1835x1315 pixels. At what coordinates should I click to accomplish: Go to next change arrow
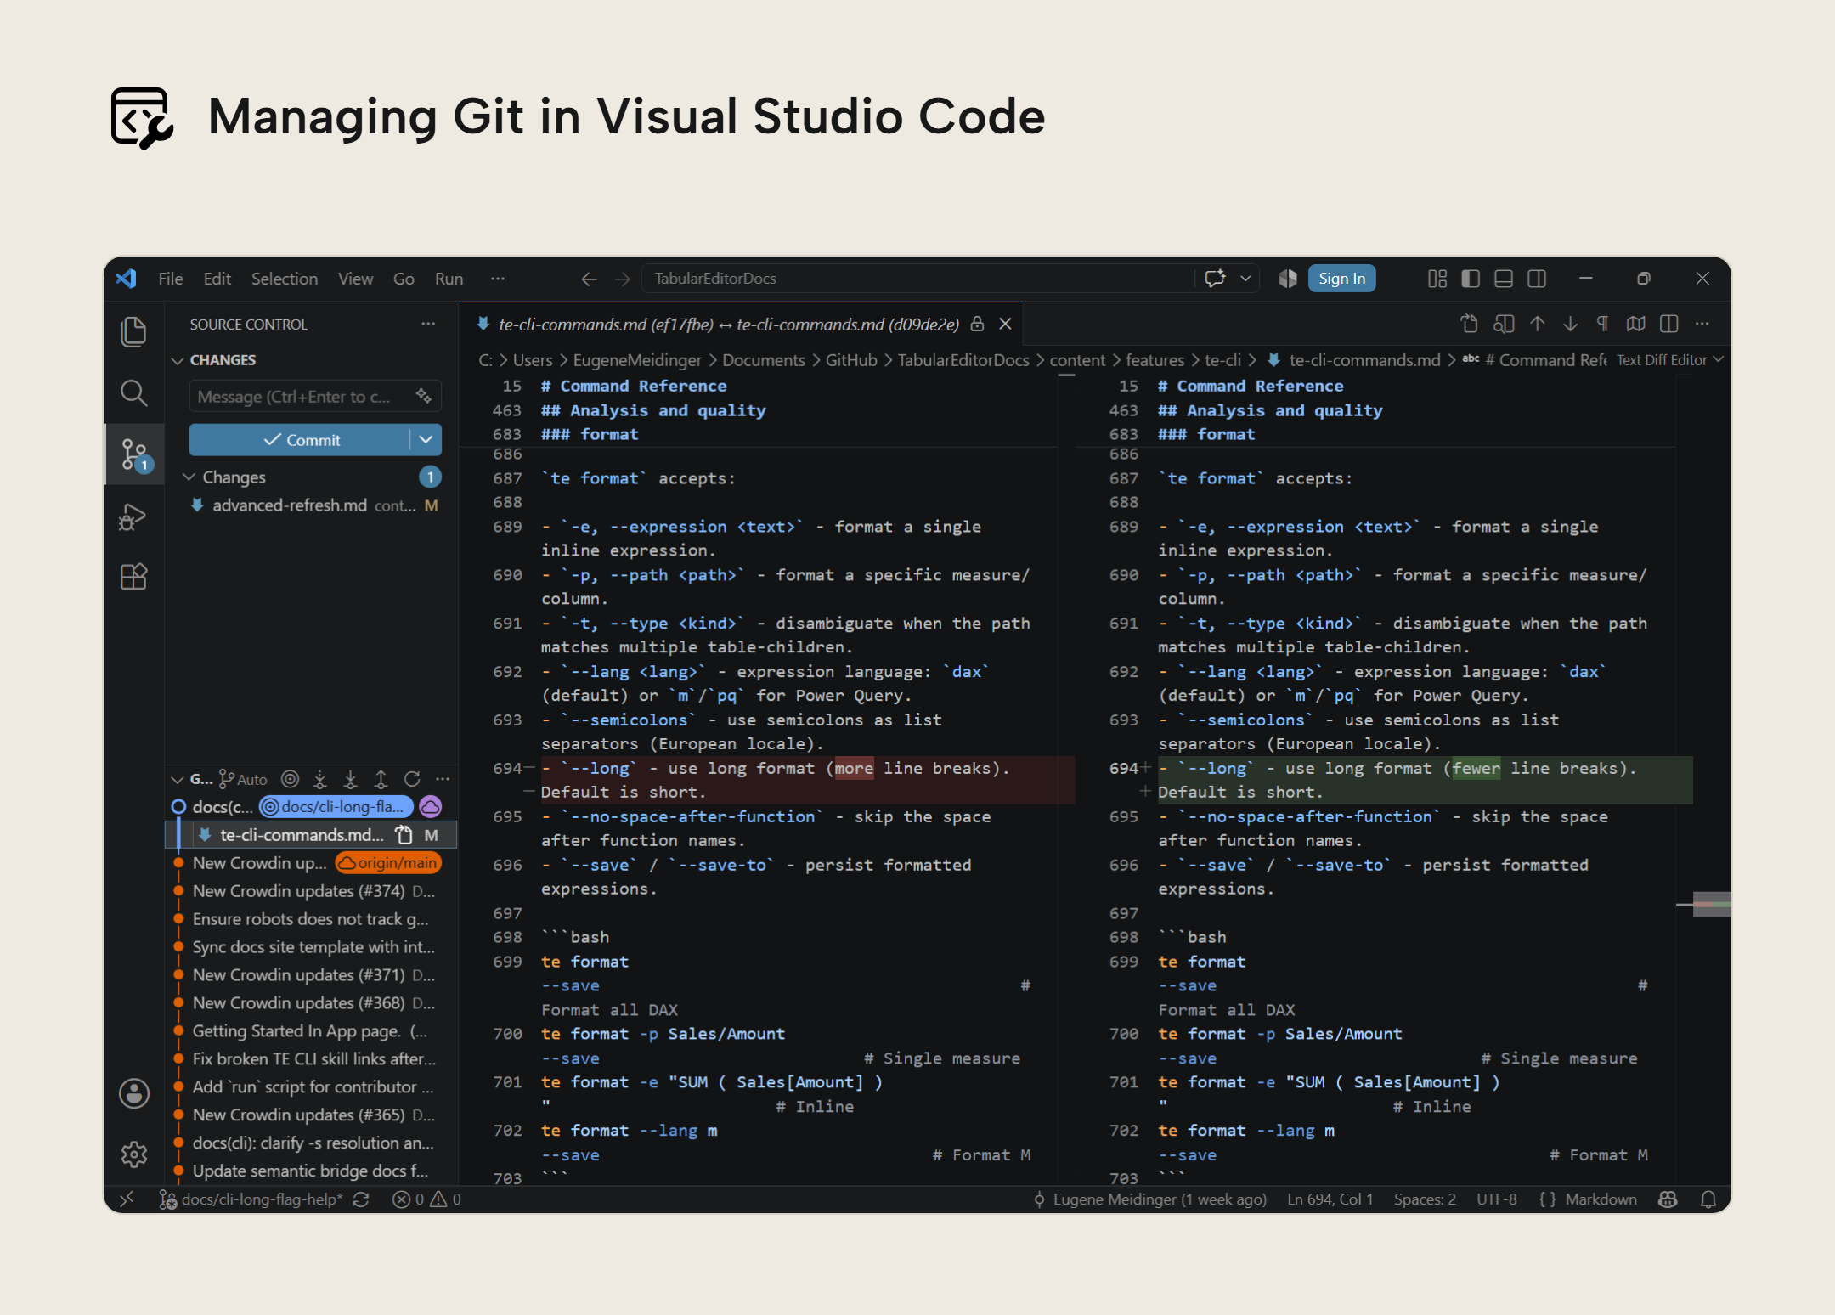[x=1570, y=324]
